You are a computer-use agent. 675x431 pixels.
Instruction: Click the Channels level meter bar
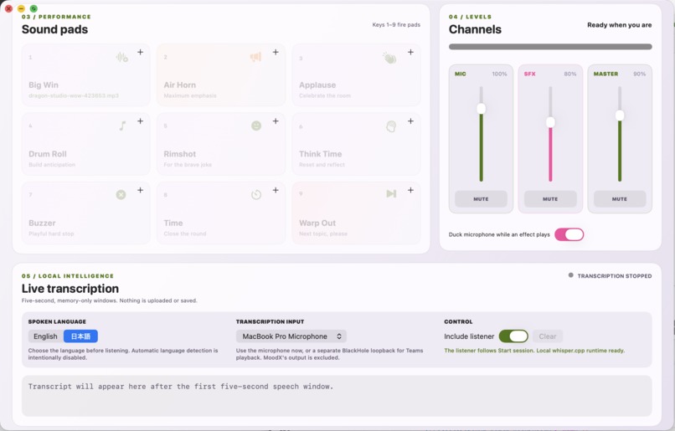(550, 47)
